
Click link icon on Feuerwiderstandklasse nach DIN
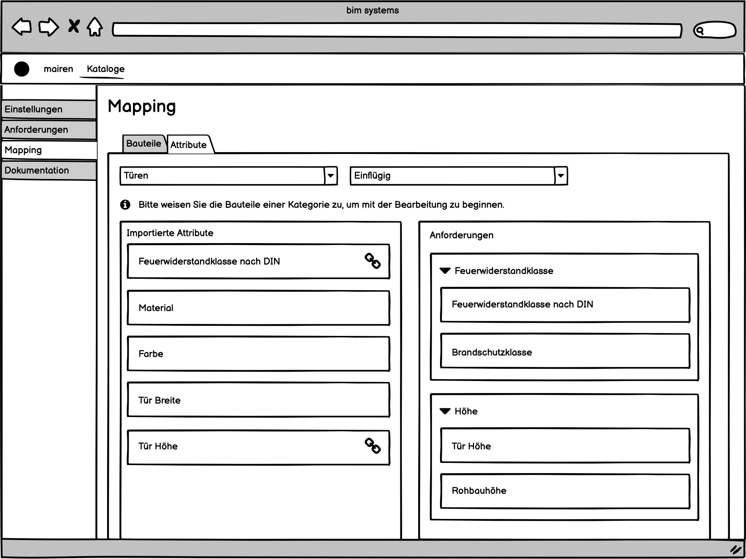(373, 261)
